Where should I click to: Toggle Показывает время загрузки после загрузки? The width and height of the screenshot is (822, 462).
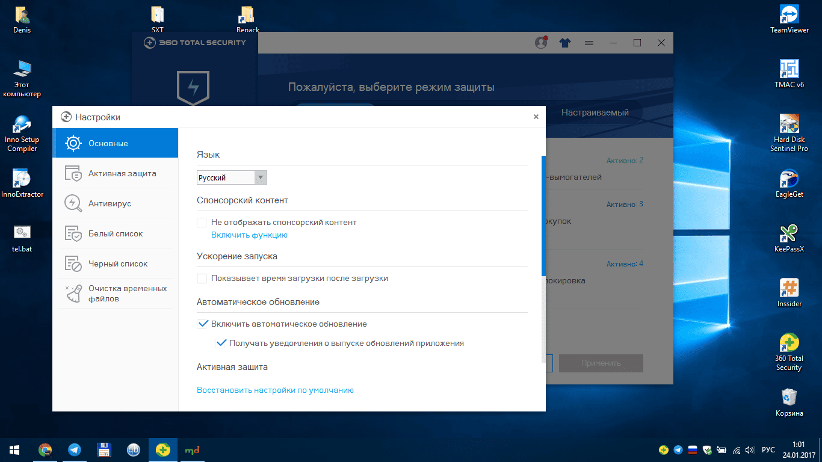pos(202,279)
